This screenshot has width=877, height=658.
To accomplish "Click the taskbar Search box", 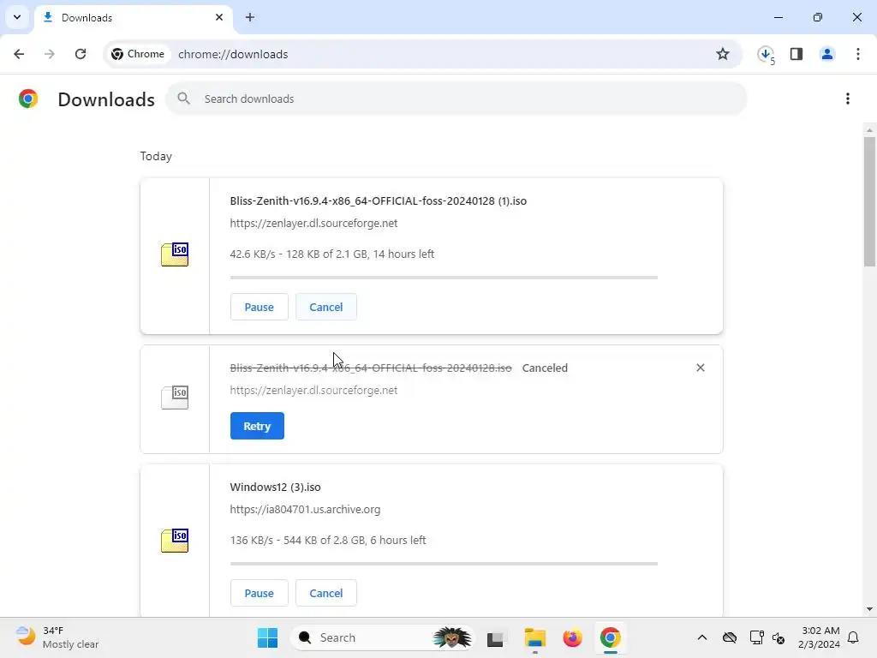I will point(382,637).
